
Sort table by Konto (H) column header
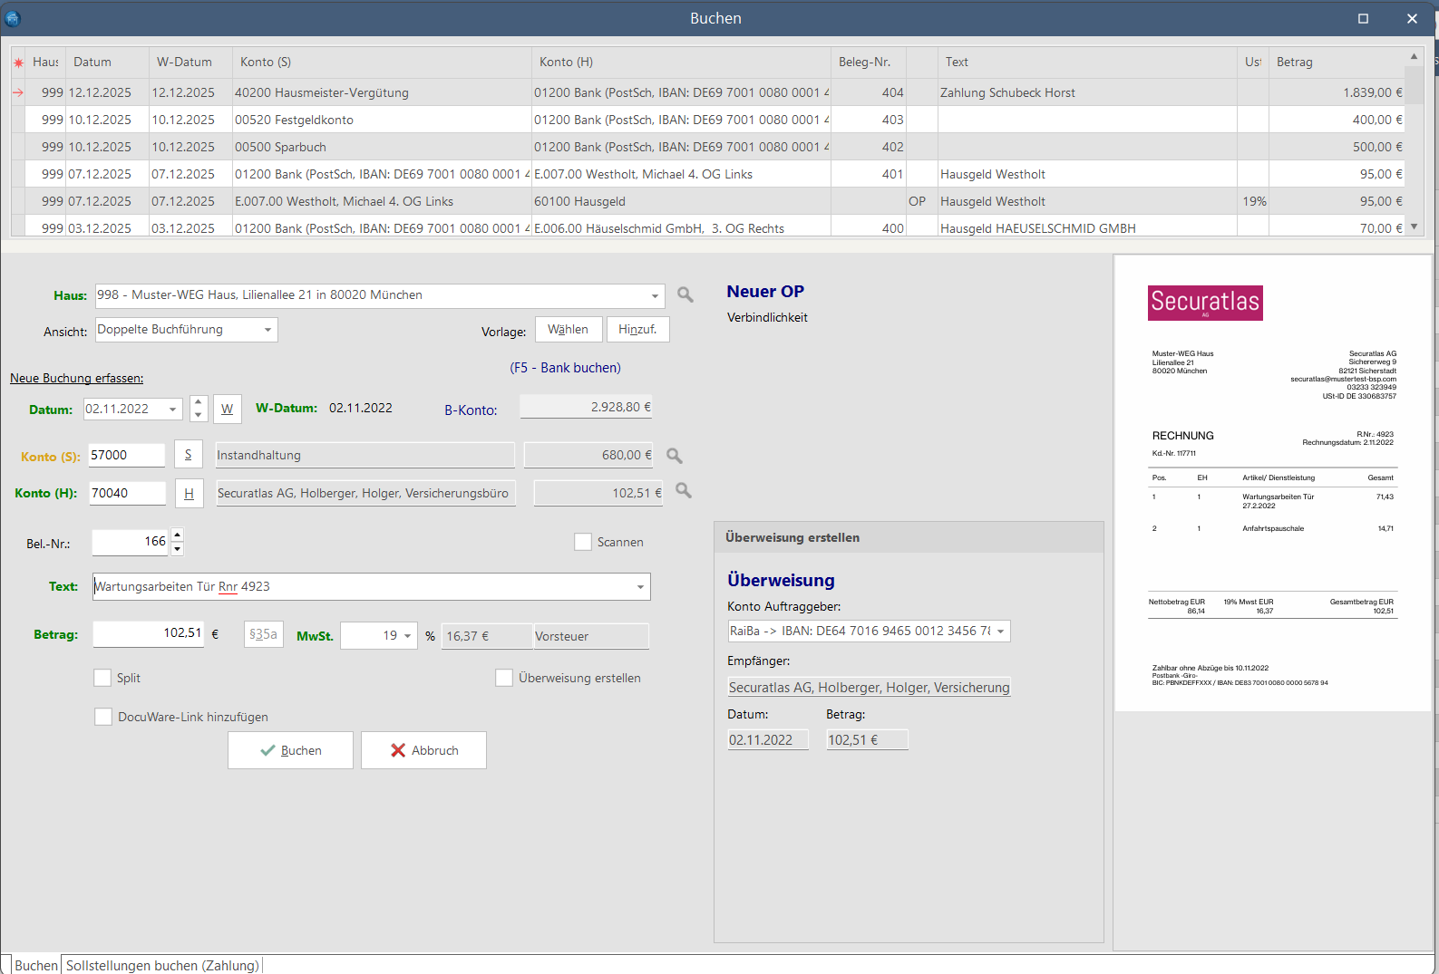click(681, 63)
